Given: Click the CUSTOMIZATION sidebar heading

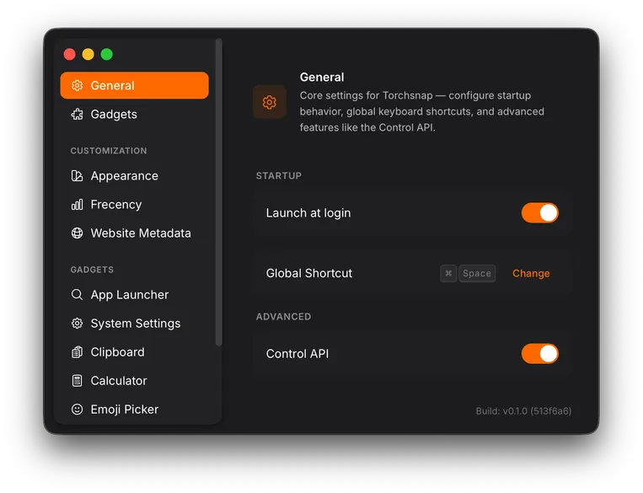Looking at the screenshot, I should (109, 151).
